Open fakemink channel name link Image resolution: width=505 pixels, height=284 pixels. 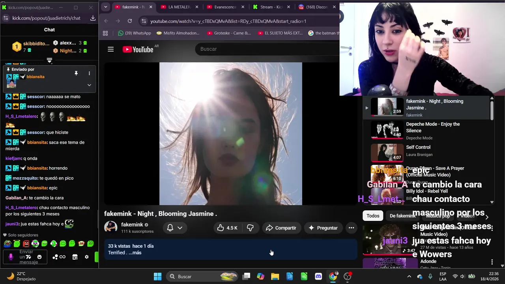(132, 225)
